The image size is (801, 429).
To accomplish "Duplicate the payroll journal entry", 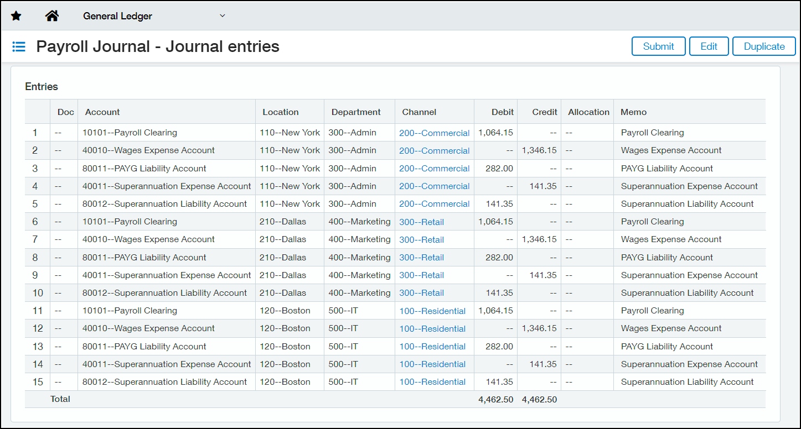I will point(764,46).
